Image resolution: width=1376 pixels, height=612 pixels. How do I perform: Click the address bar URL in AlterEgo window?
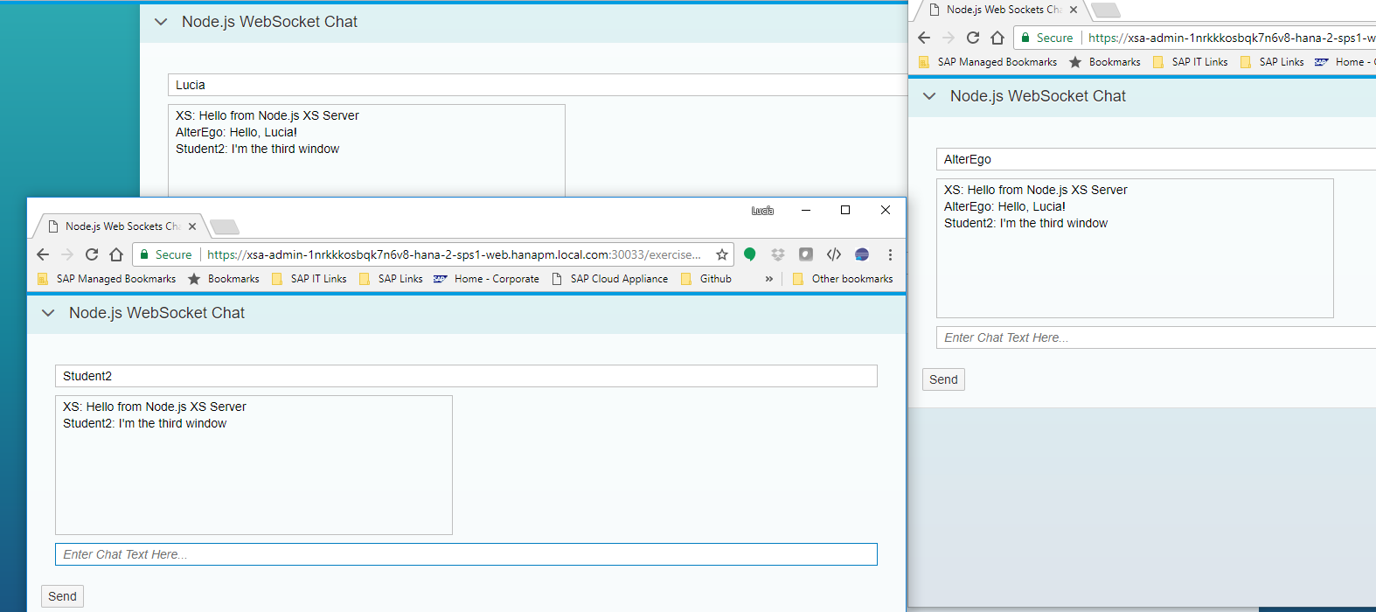(x=1231, y=38)
